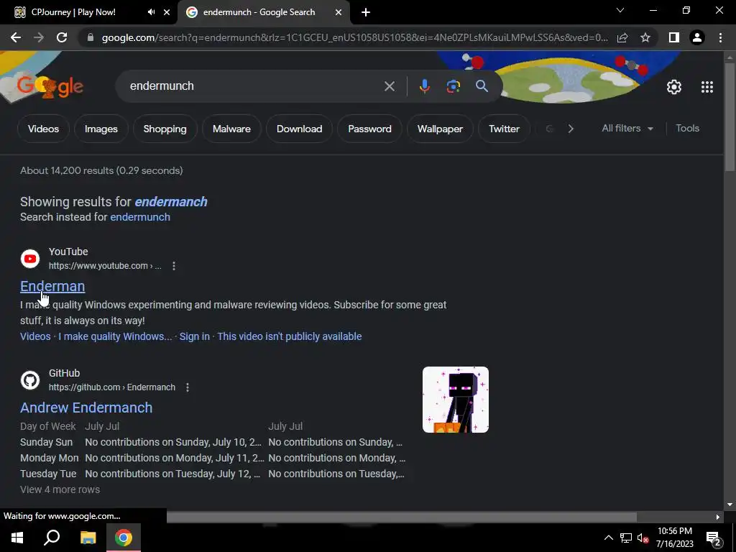Image resolution: width=736 pixels, height=552 pixels.
Task: Filter results by Videos
Action: click(43, 129)
